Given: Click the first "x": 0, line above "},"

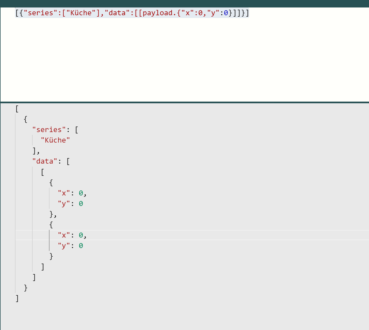Looking at the screenshot, I should click(x=72, y=193).
